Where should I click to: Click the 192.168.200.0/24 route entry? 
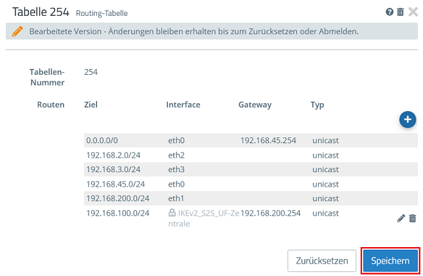pyautogui.click(x=119, y=198)
